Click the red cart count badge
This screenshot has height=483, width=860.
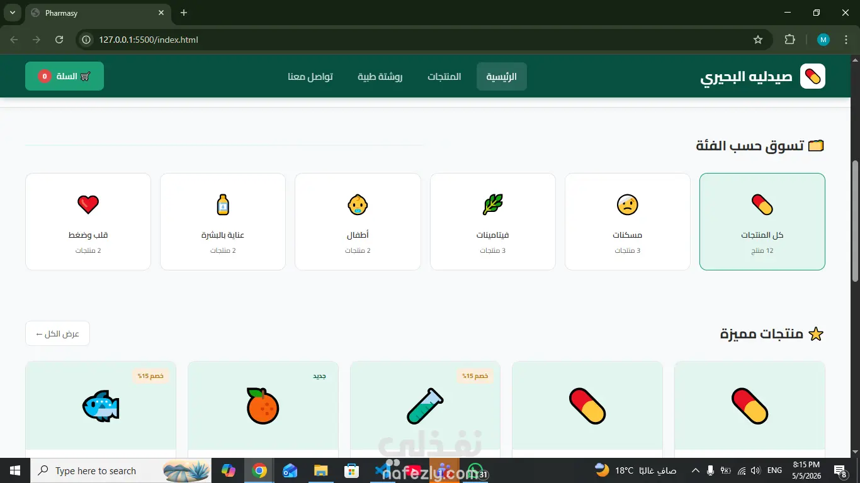point(44,76)
